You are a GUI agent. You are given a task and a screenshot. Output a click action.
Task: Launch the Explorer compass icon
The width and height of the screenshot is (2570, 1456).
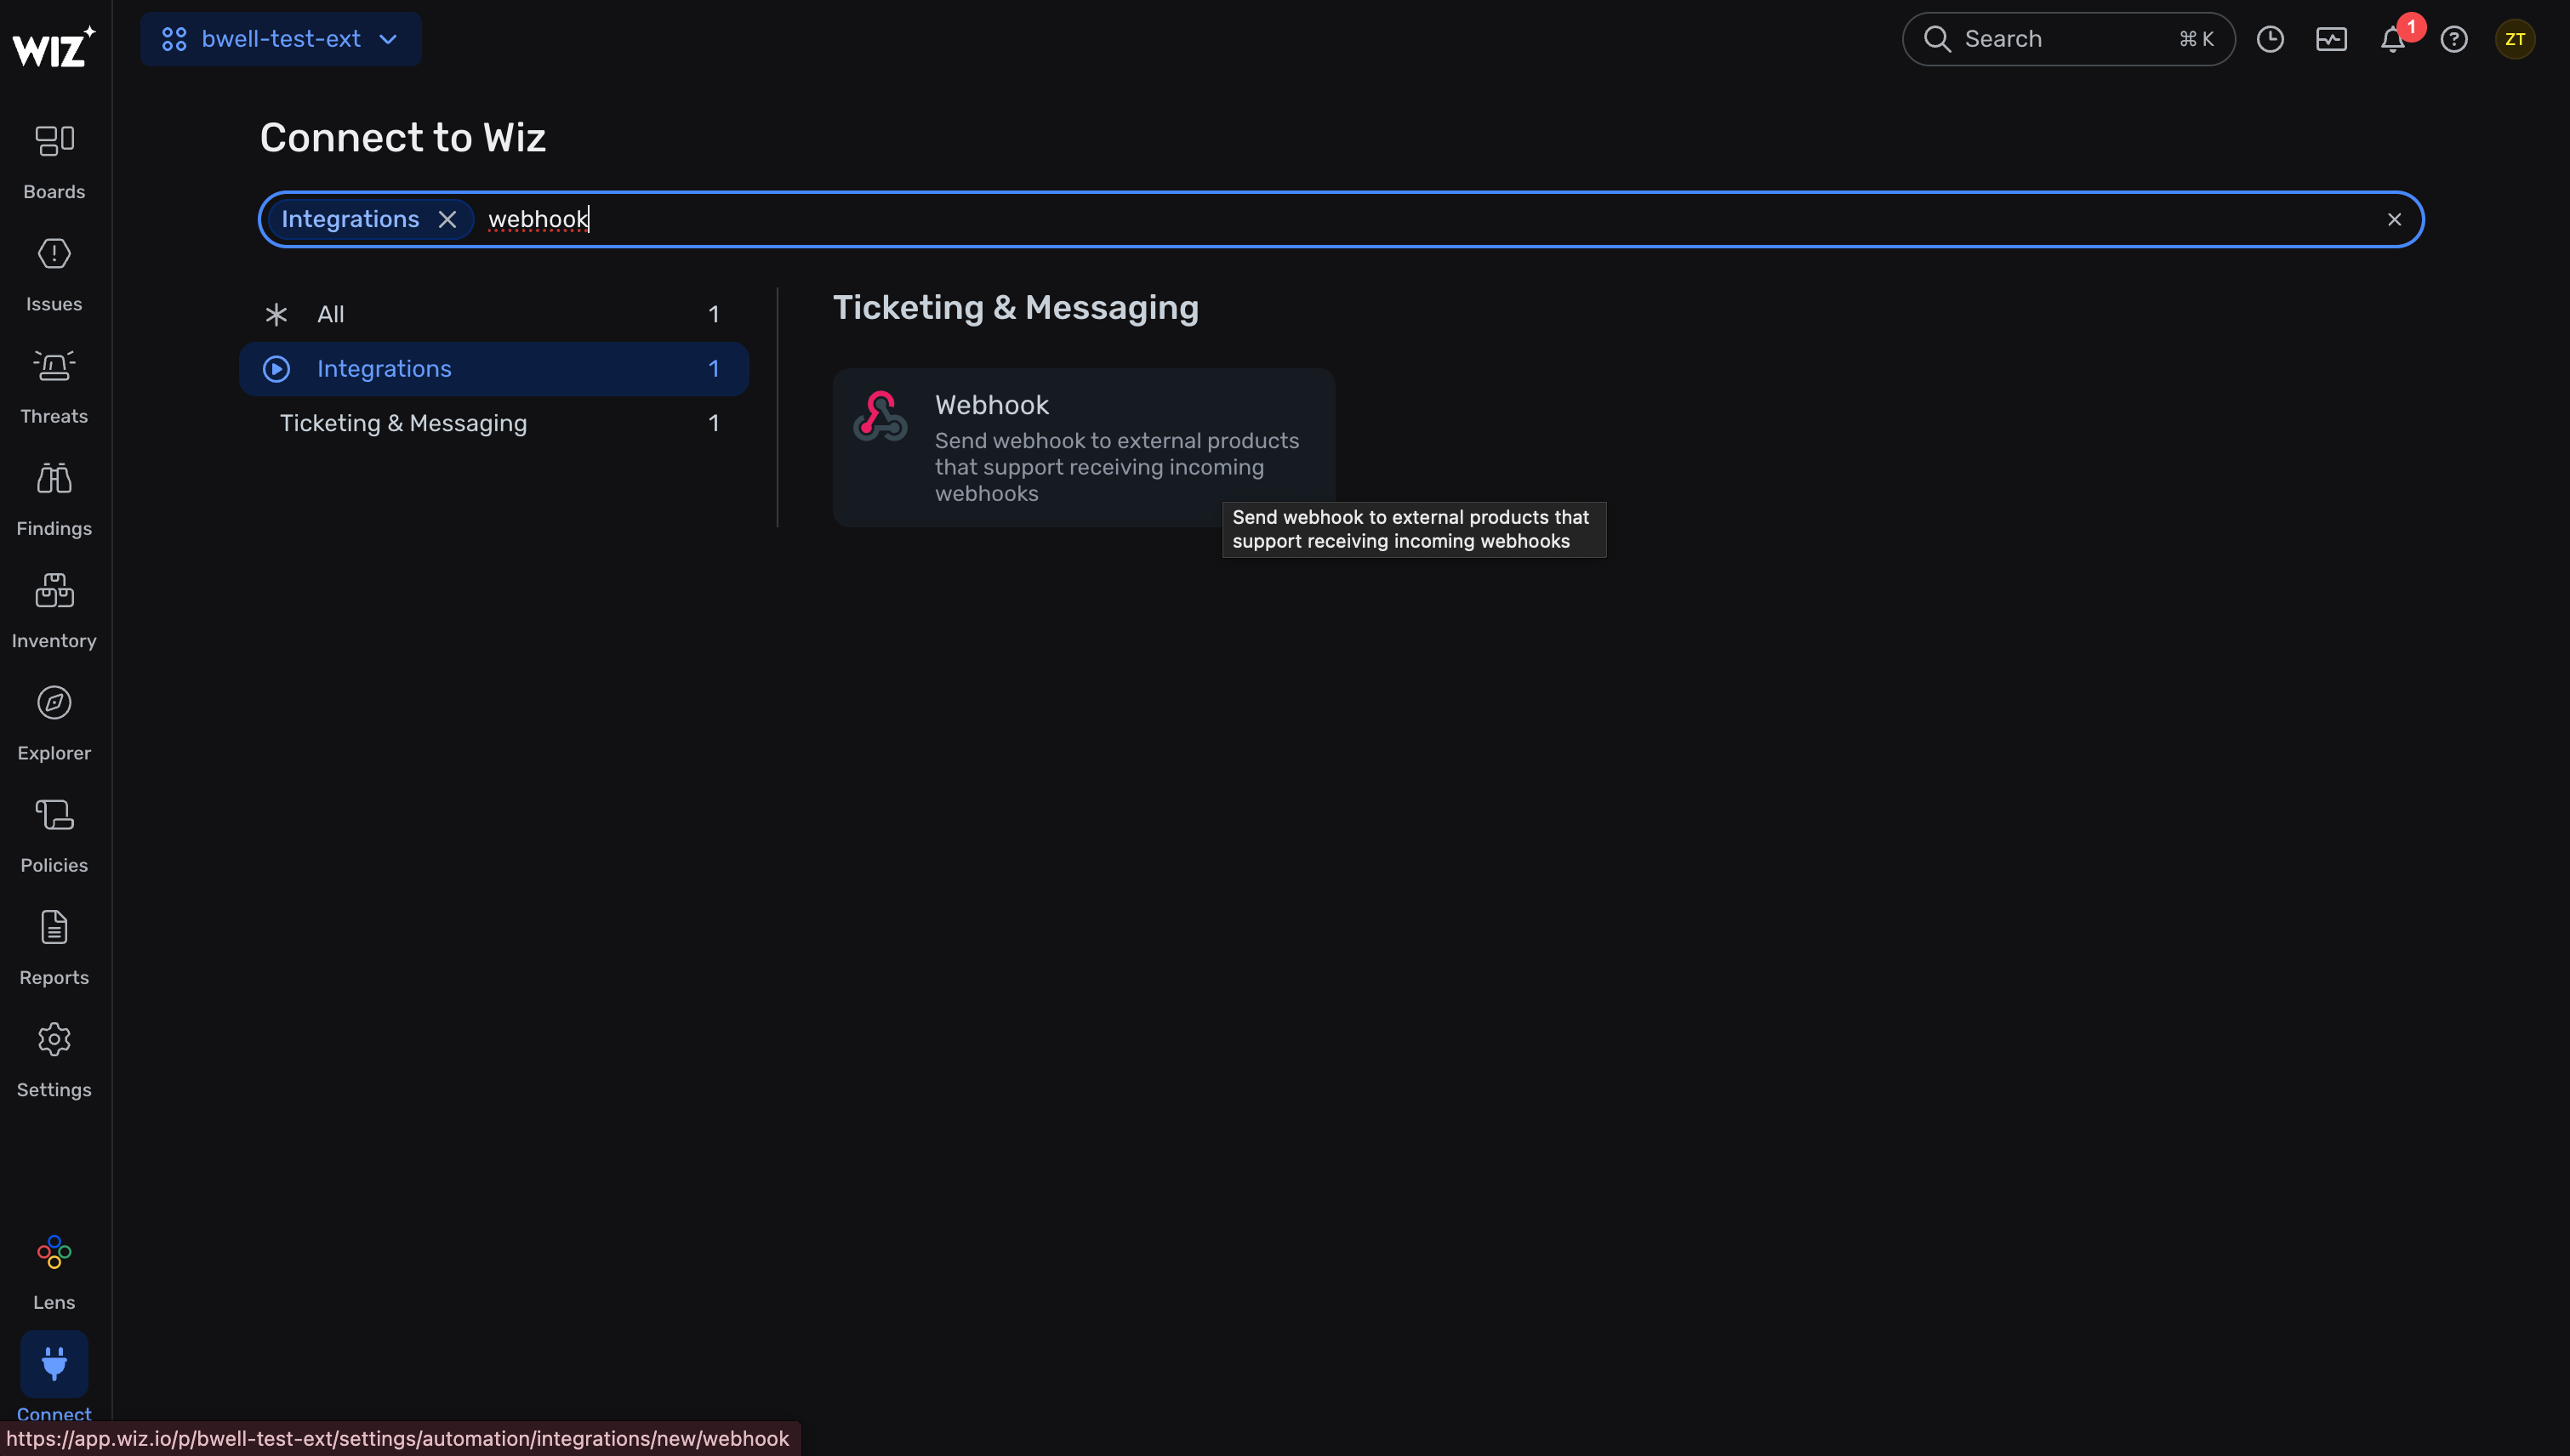54,703
